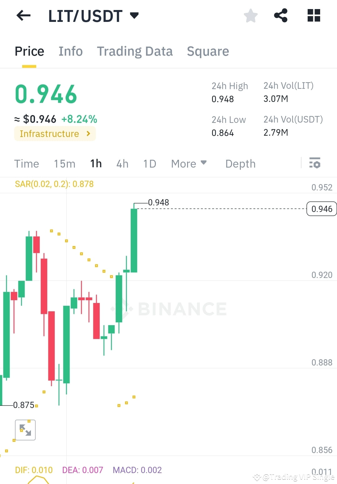Click the current price tag 0.946
The height and width of the screenshot is (484, 337).
[321, 209]
